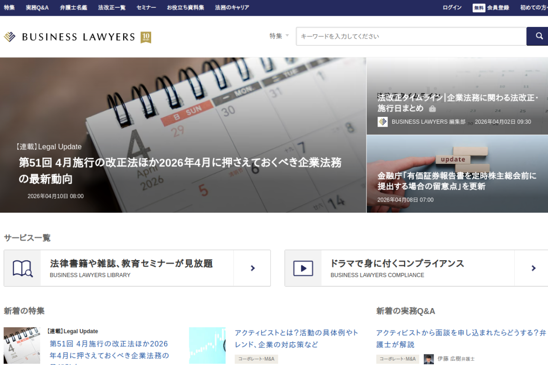The image size is (548, 365).
Task: Open the 第51回 April calendar thumbnail
Action: coord(22,345)
